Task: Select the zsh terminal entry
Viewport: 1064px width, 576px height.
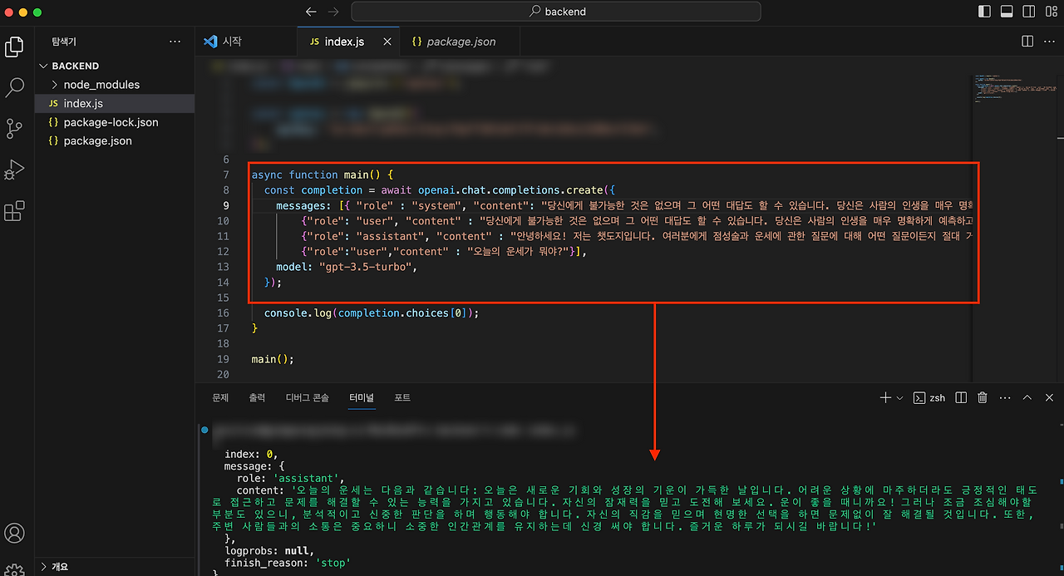Action: coord(929,398)
